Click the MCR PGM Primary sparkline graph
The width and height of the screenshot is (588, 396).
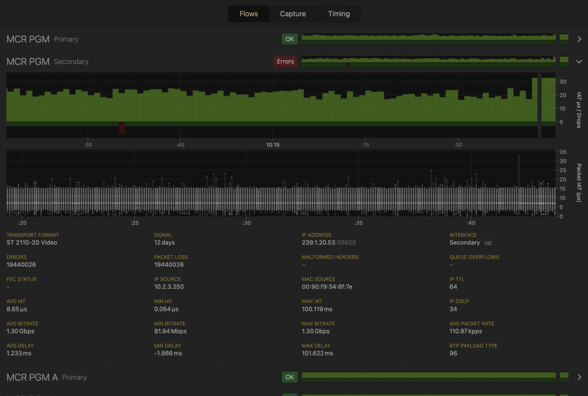click(428, 39)
